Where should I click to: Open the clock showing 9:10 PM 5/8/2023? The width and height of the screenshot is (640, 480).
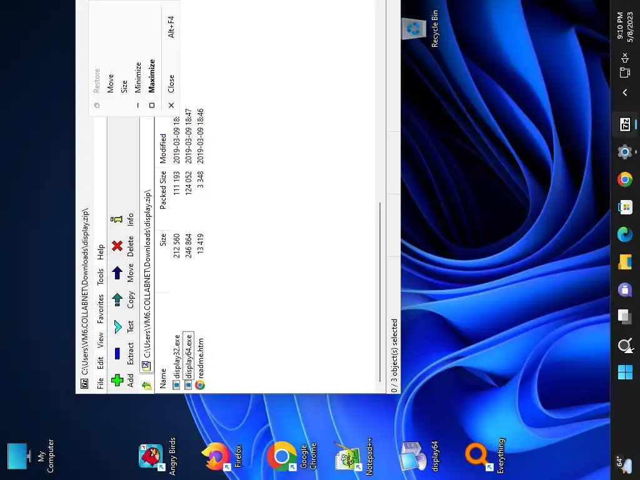click(625, 27)
